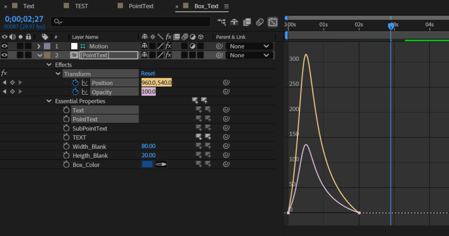This screenshot has height=236, width=449.
Task: Reset the Transform effect
Action: (x=148, y=73)
